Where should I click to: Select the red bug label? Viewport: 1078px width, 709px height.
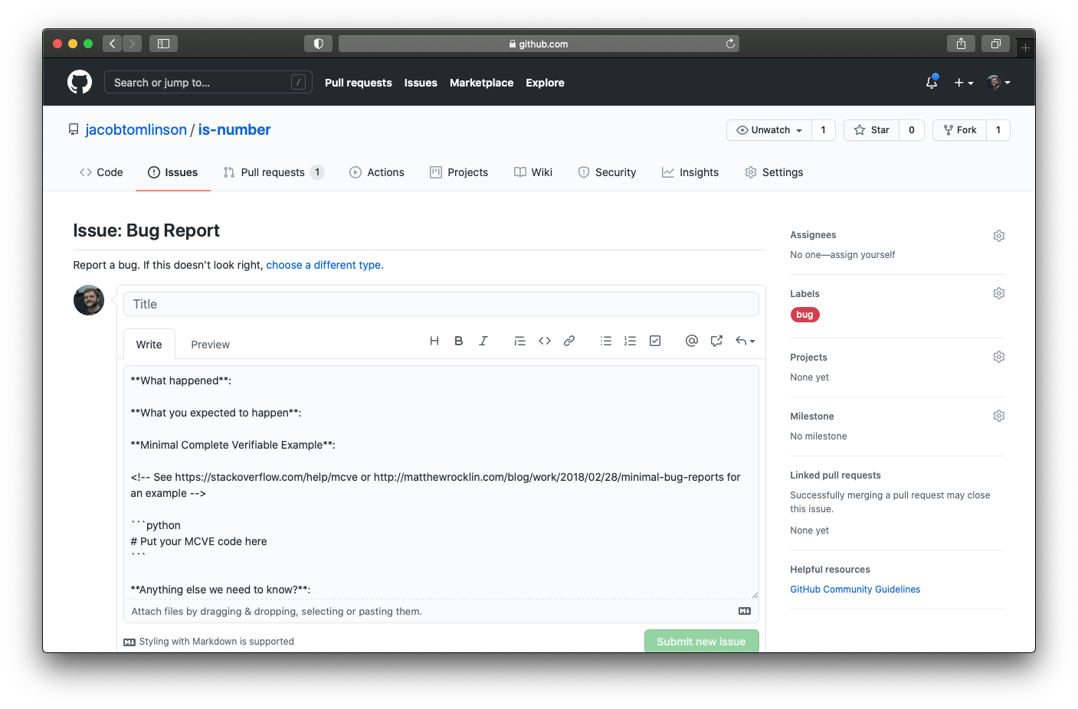[x=804, y=314]
